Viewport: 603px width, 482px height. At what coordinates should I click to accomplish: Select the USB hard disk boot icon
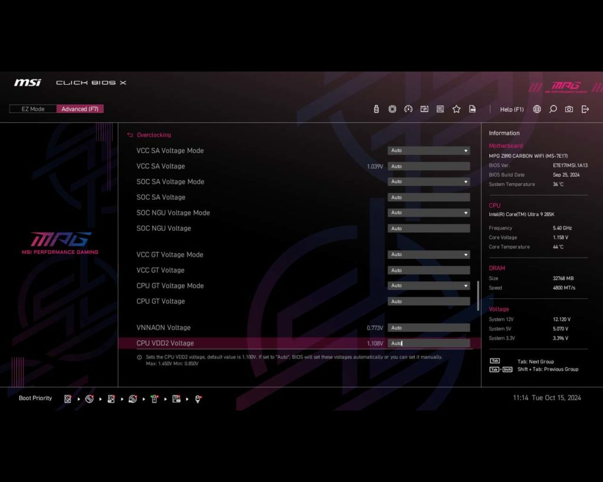(111, 399)
